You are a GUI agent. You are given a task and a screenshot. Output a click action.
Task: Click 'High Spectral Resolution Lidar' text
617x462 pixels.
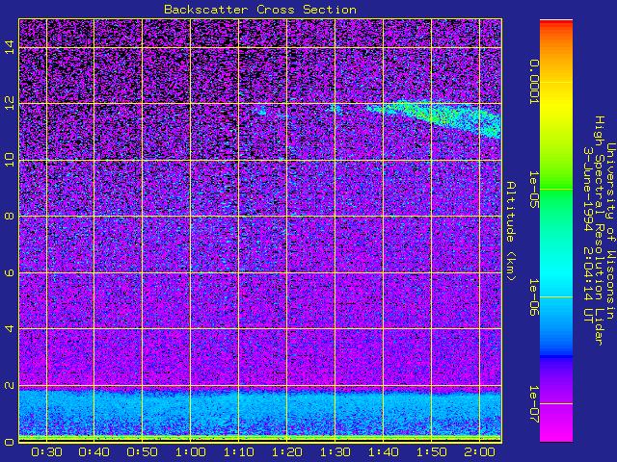(599, 231)
